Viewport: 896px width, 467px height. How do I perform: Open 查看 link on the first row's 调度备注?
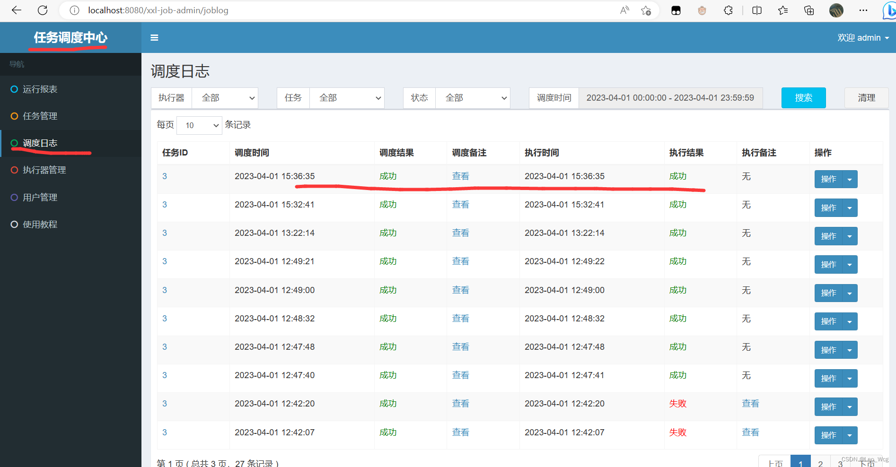pos(460,176)
